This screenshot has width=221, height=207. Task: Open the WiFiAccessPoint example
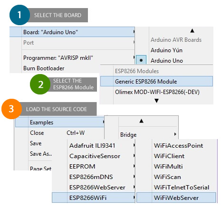[178, 146]
